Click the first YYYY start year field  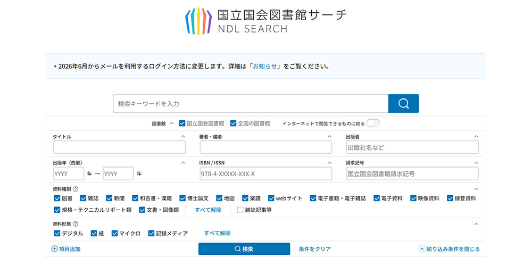[x=69, y=174]
